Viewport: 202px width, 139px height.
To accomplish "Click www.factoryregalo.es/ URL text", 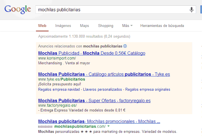I will click(57, 105).
